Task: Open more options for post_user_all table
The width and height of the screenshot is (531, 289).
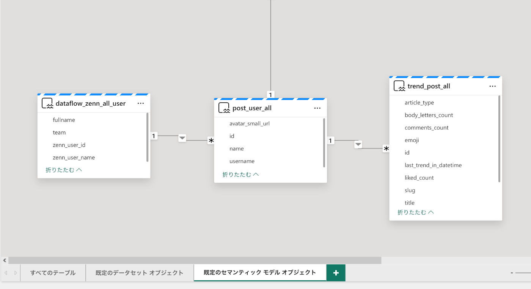Action: coord(317,108)
